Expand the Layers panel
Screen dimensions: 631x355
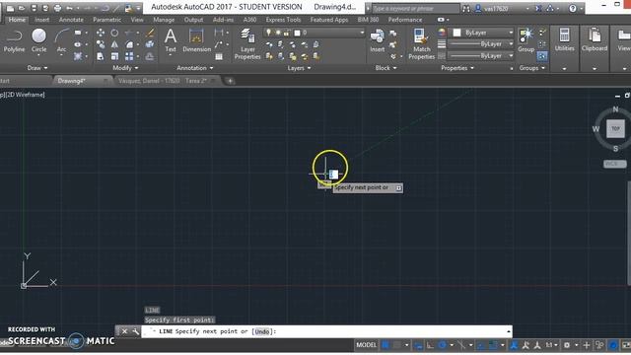coord(299,68)
